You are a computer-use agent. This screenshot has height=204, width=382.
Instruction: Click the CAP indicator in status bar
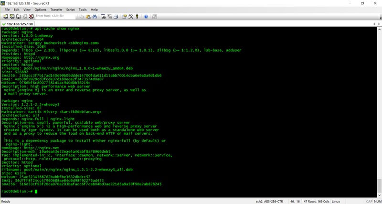click(x=369, y=202)
